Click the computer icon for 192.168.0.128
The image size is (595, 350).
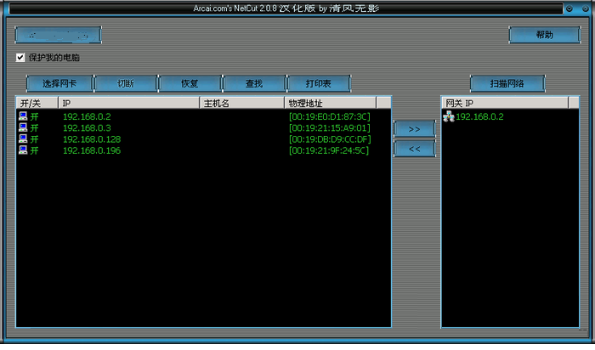(23, 139)
